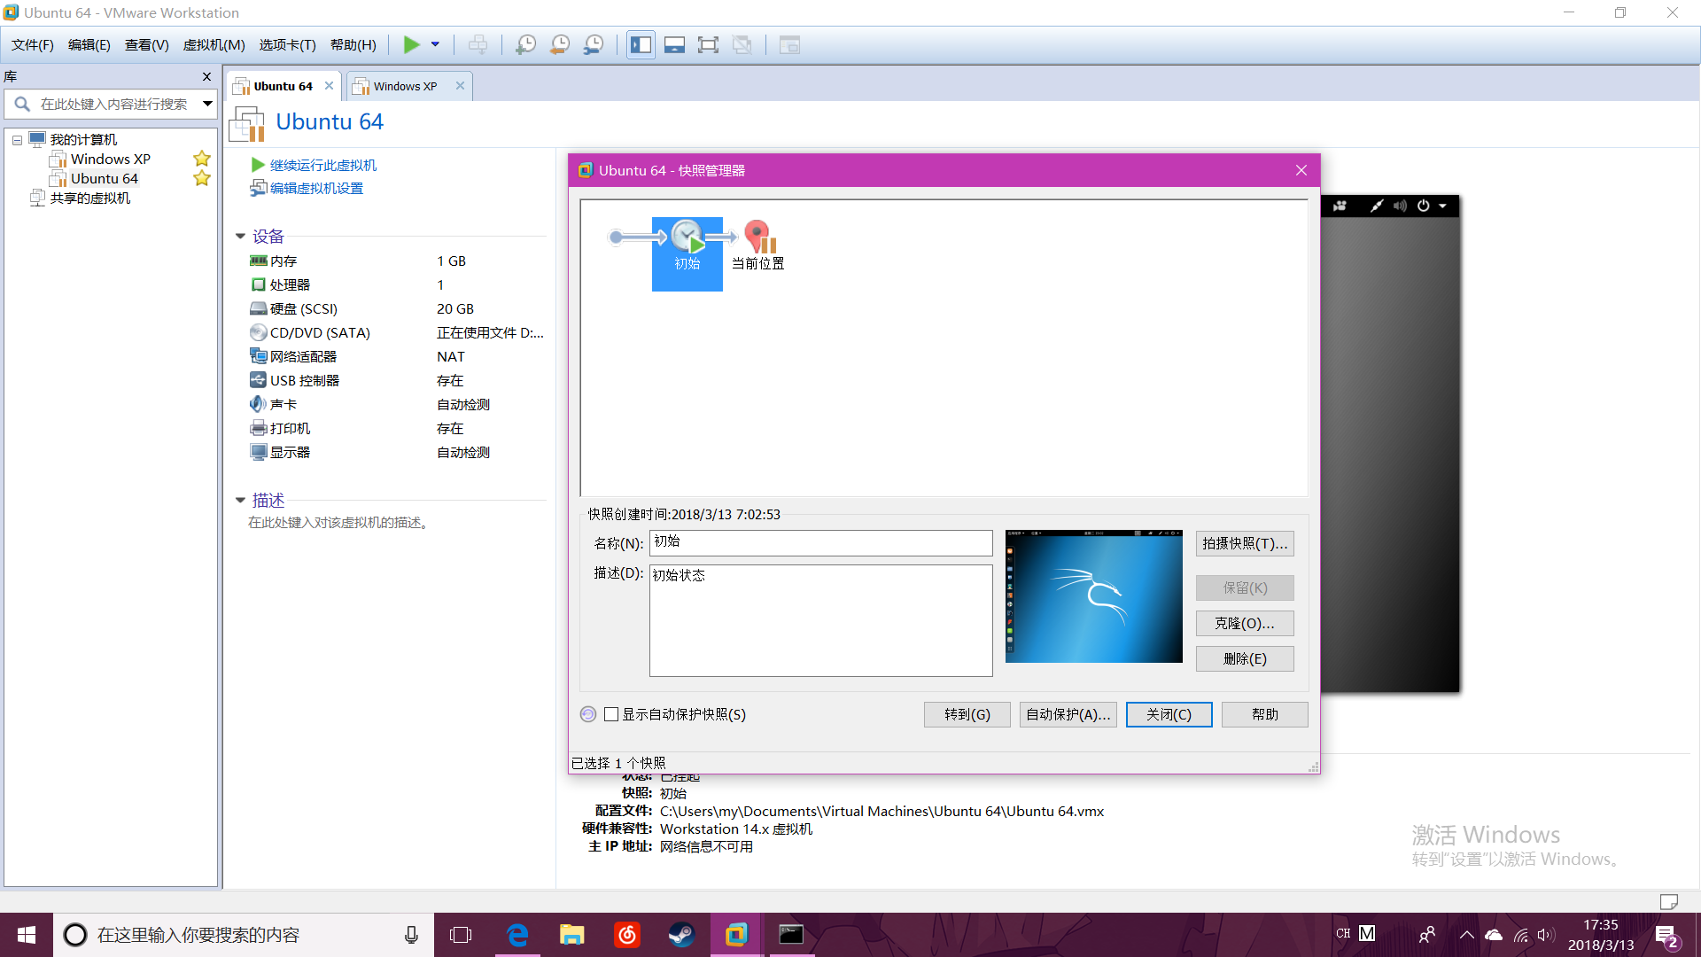Open Steam from the taskbar
The width and height of the screenshot is (1701, 957).
click(x=681, y=935)
